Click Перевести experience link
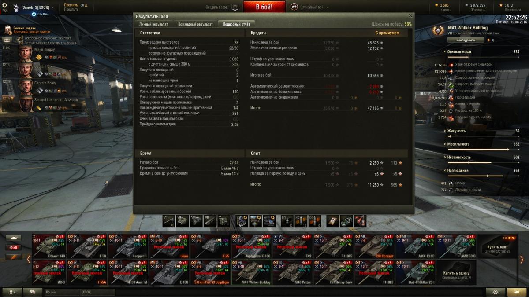The image size is (529, 297). tap(512, 10)
